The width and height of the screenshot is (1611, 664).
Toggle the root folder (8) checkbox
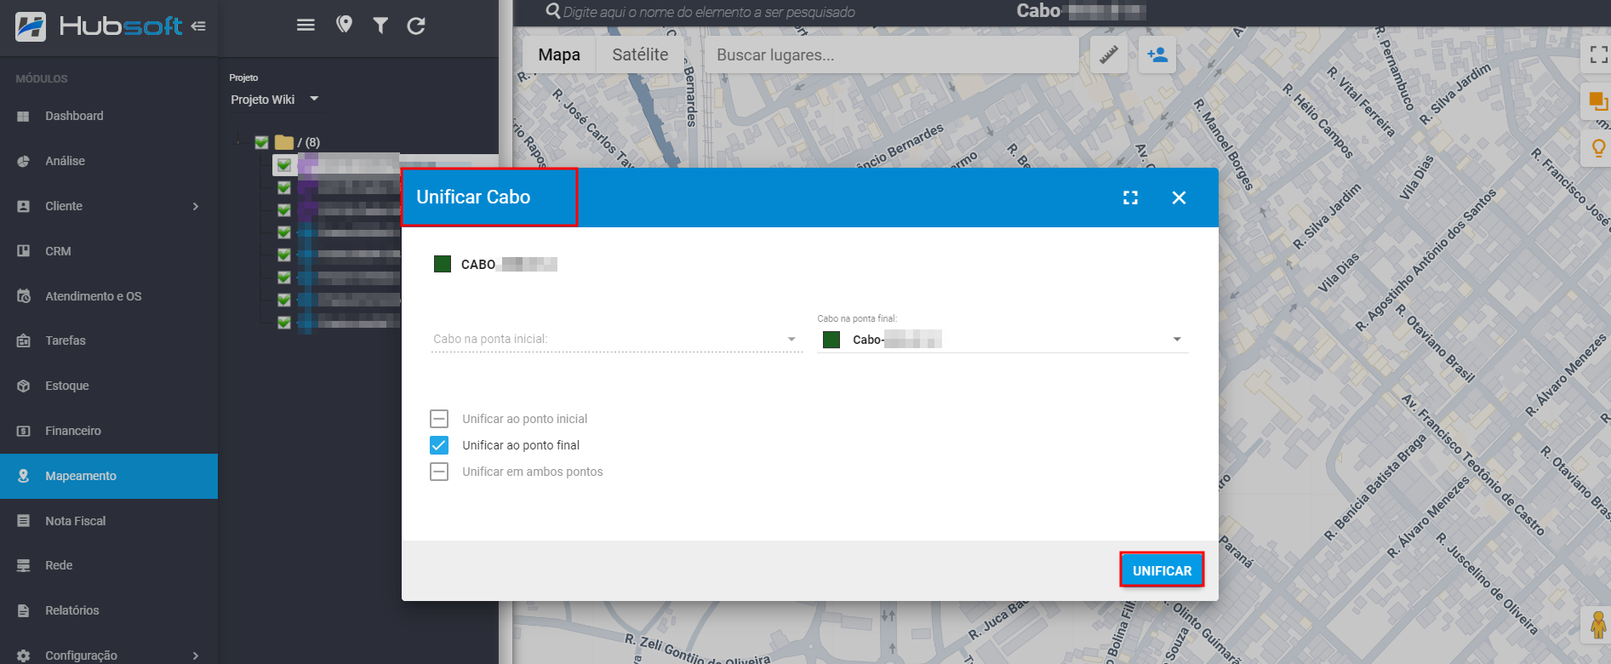click(x=262, y=142)
